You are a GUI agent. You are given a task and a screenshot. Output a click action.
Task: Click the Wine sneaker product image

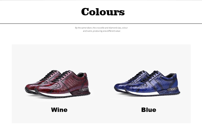(x=58, y=84)
